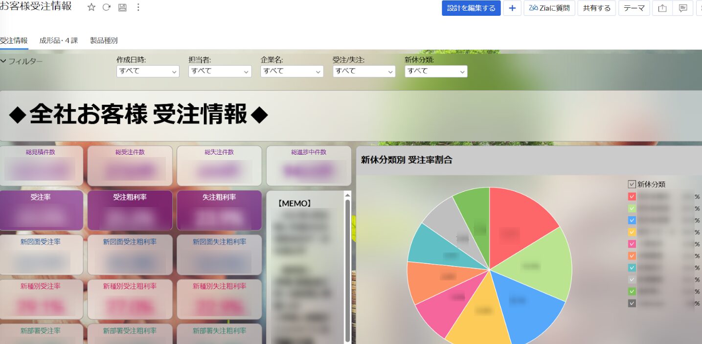Select the 総進捗中件数 KPI card
Image resolution: width=702 pixels, height=344 pixels.
[309, 166]
